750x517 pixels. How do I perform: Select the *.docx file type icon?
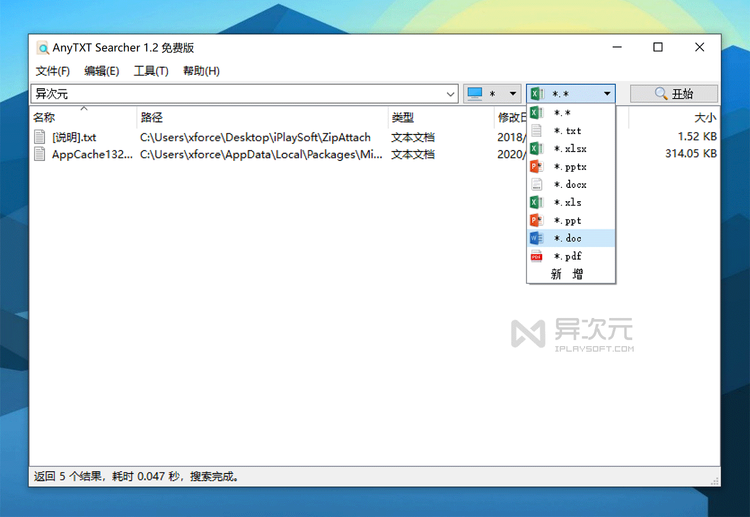click(537, 184)
